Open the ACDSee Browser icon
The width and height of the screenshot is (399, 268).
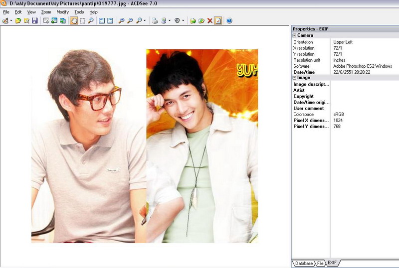click(5, 20)
